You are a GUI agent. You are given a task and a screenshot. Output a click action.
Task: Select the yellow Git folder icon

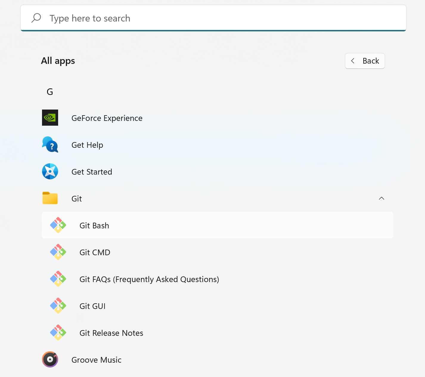click(50, 198)
